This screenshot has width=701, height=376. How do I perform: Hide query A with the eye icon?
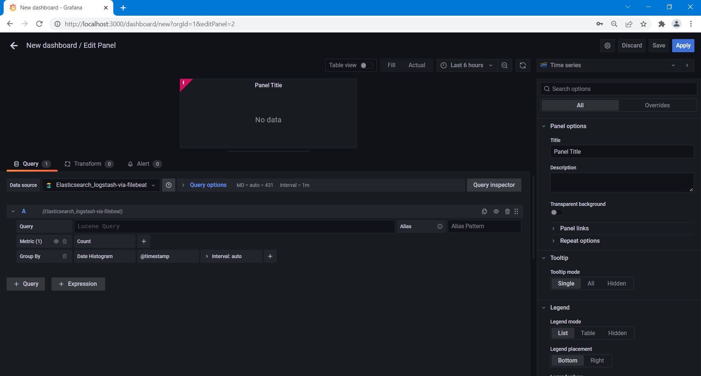(x=496, y=211)
